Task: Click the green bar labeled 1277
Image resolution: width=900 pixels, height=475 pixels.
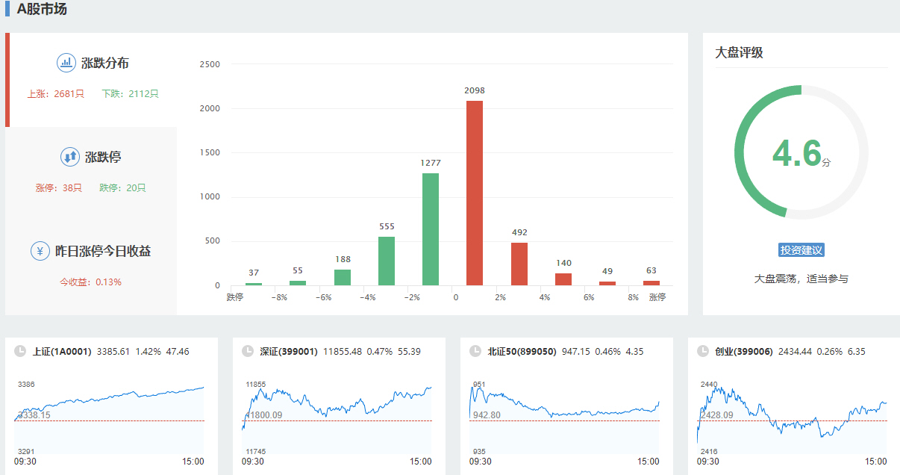Action: tap(431, 229)
